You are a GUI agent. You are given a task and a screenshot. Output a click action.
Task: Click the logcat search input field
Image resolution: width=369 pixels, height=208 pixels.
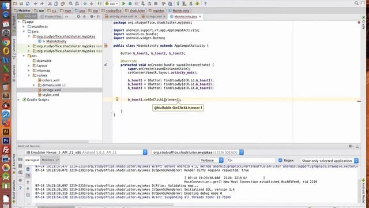(251, 161)
